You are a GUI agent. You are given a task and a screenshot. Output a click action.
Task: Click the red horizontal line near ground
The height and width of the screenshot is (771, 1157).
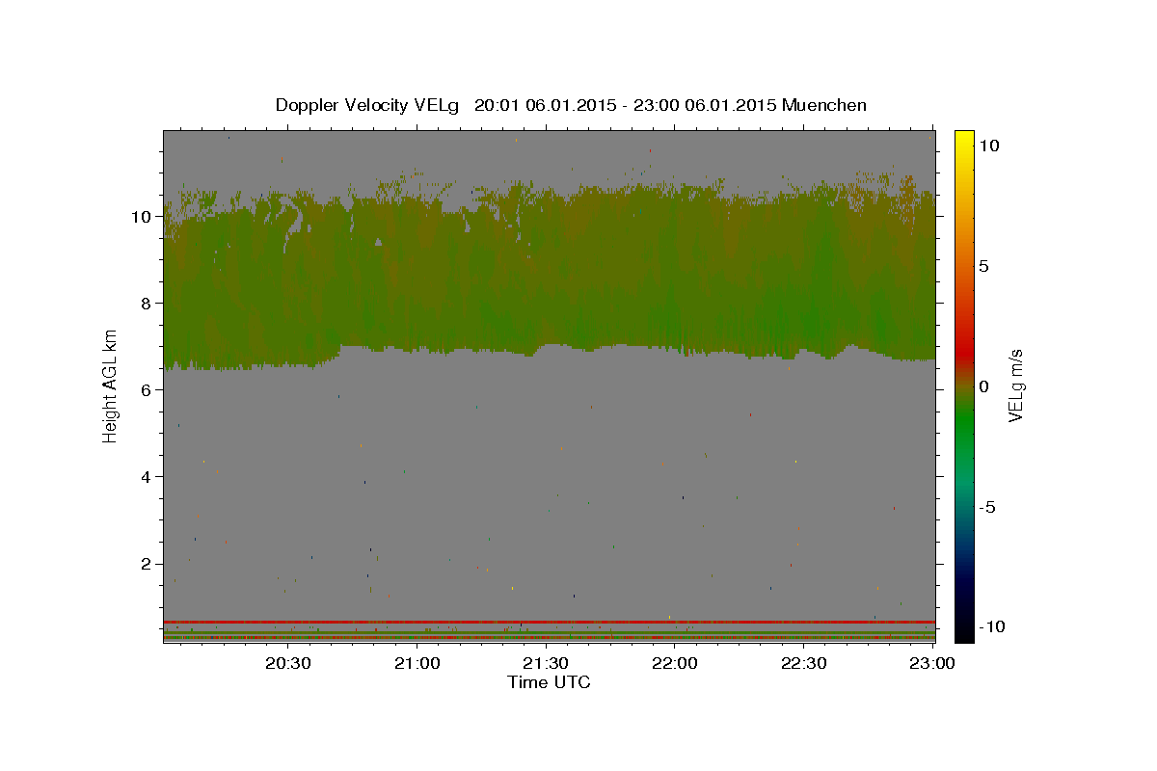tap(550, 622)
